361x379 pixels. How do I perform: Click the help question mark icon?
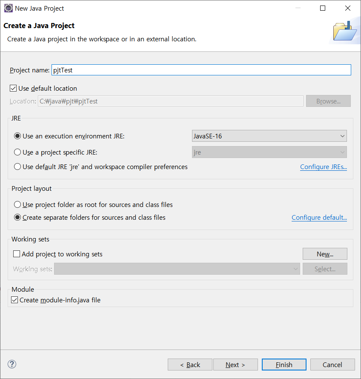point(12,364)
